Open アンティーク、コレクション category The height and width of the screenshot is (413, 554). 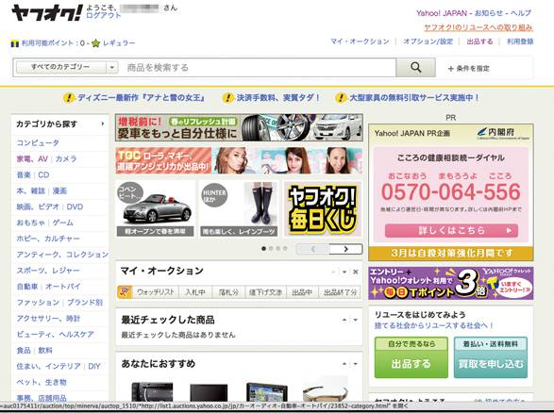coord(62,255)
